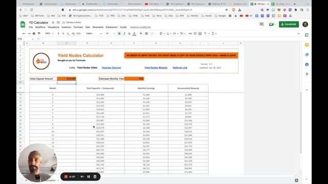The width and height of the screenshot is (328, 184).
Task: Select the paint format tool
Action: pyautogui.click(x=39, y=34)
